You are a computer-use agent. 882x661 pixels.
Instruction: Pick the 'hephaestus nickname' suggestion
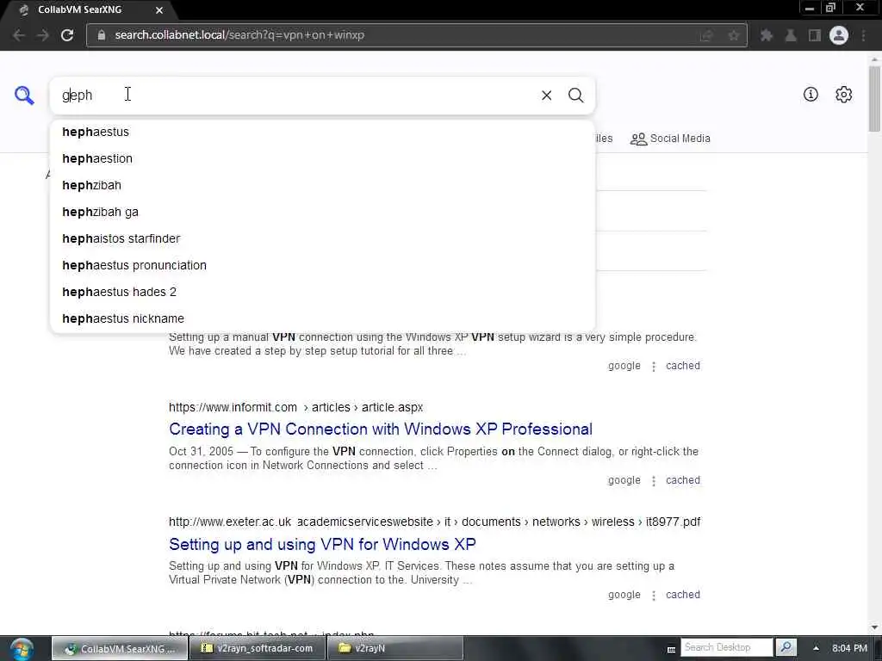click(x=322, y=318)
